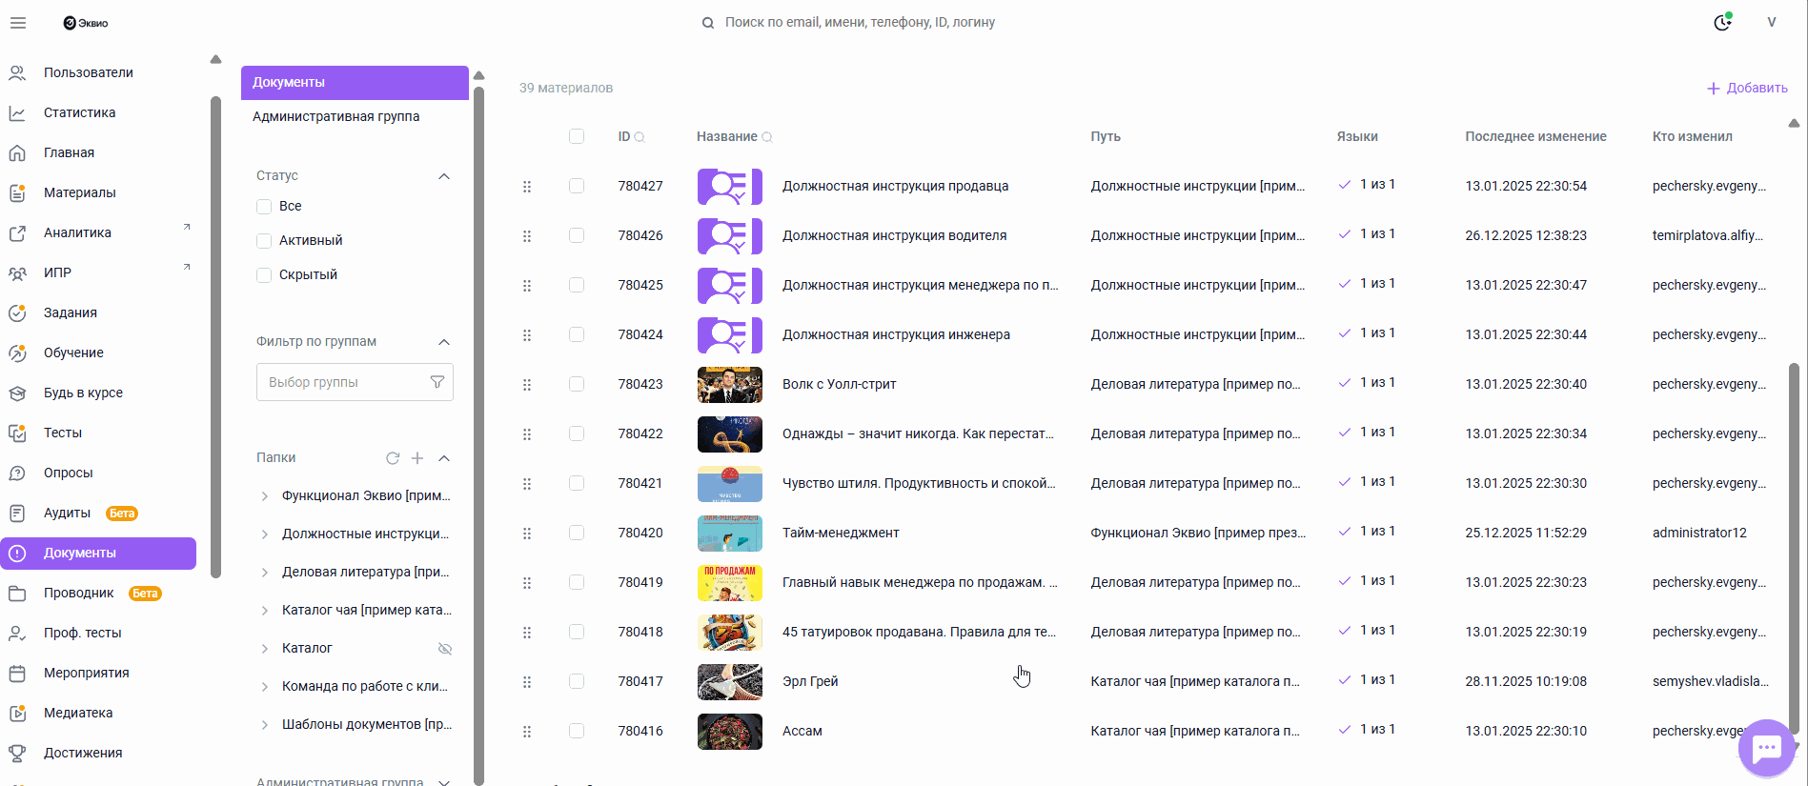The width and height of the screenshot is (1808, 786).
Task: Click the Добавить button
Action: [x=1747, y=88]
